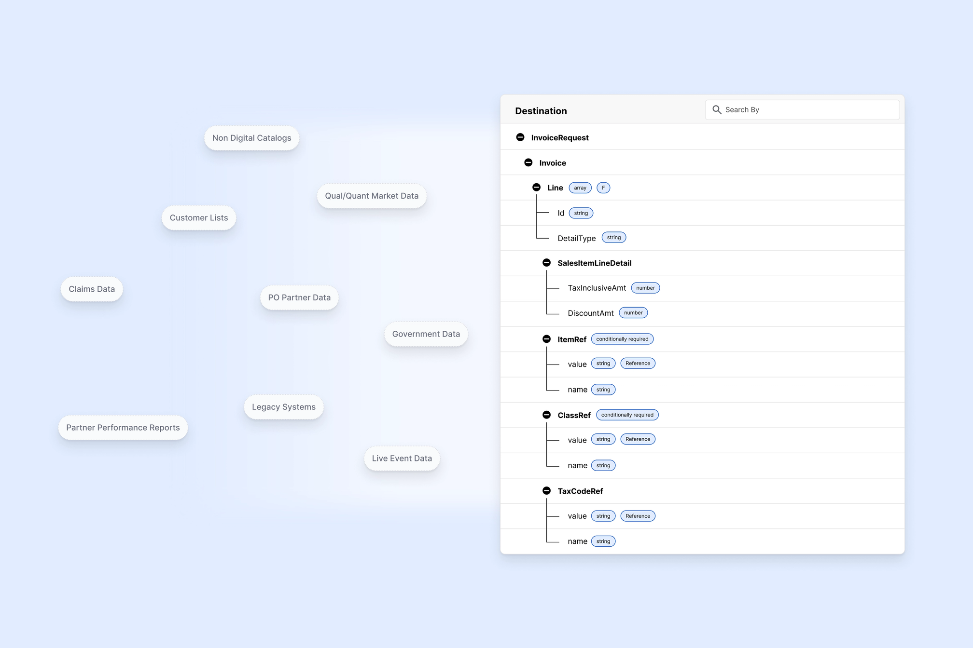
Task: Click the Customer Lists pill
Action: [199, 218]
